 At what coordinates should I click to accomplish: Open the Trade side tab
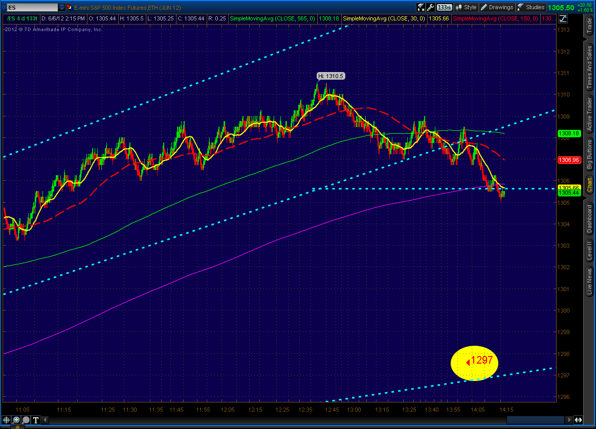(589, 26)
